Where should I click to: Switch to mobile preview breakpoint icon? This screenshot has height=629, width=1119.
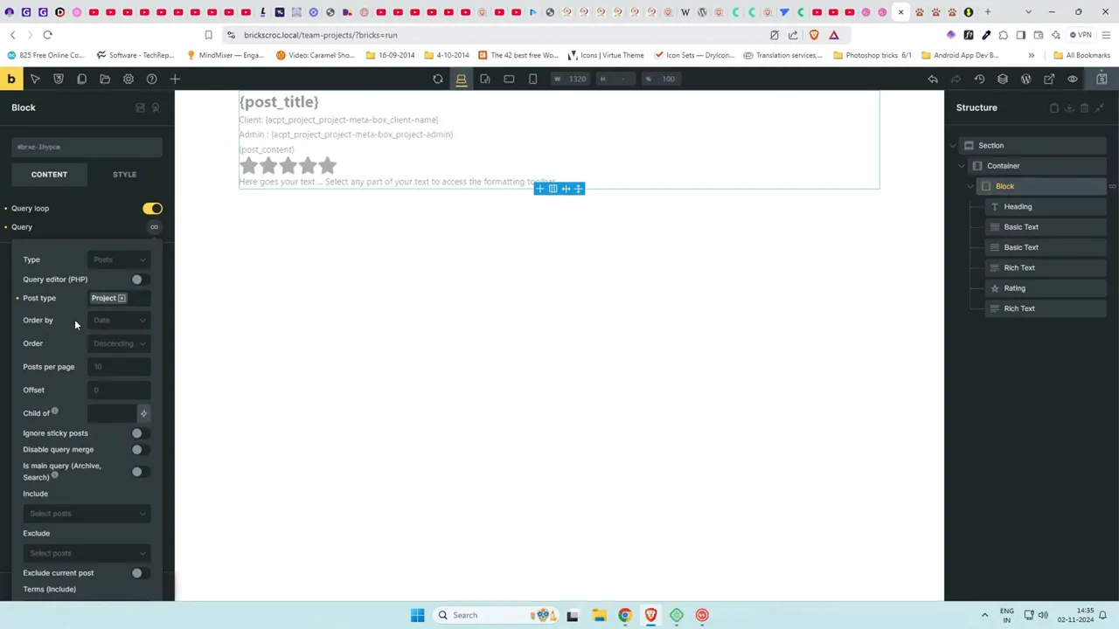pos(532,79)
